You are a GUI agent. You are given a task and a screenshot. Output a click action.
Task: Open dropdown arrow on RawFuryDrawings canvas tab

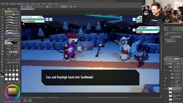(x=33, y=9)
